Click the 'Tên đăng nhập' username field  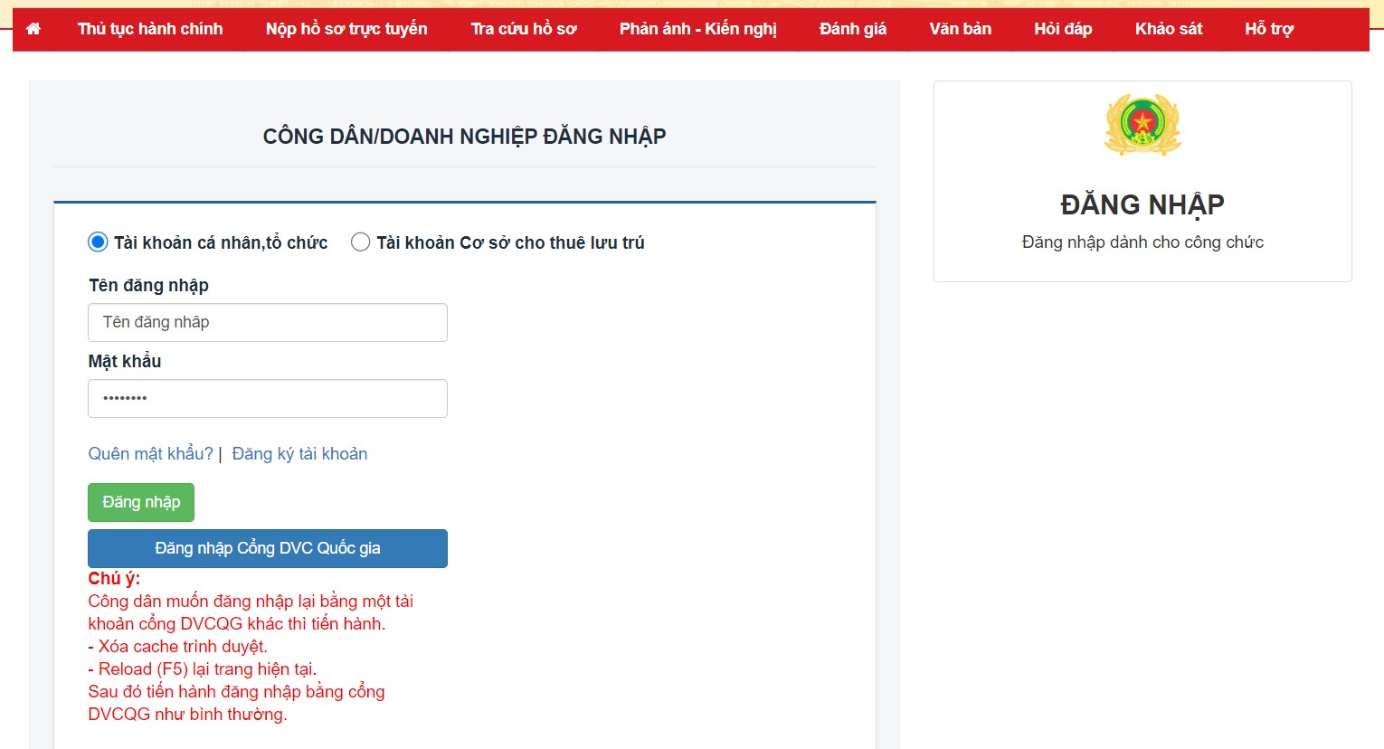[x=268, y=323]
